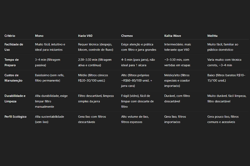Screen dimensions: 250x166
Task: Click the Hario cell 'Requer técnica (despejo, bloom)'
Action: [96, 47]
